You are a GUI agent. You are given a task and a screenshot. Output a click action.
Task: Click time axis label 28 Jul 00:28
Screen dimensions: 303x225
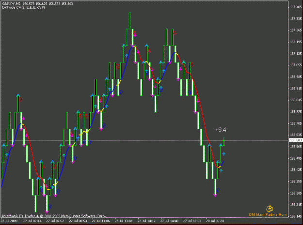click(215, 221)
